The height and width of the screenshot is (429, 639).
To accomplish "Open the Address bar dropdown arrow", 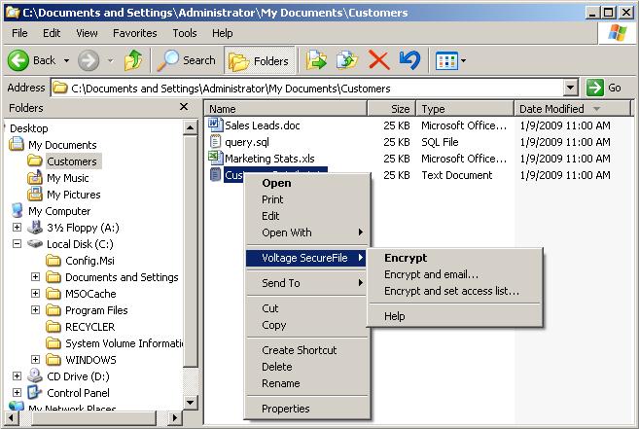I will pos(570,88).
